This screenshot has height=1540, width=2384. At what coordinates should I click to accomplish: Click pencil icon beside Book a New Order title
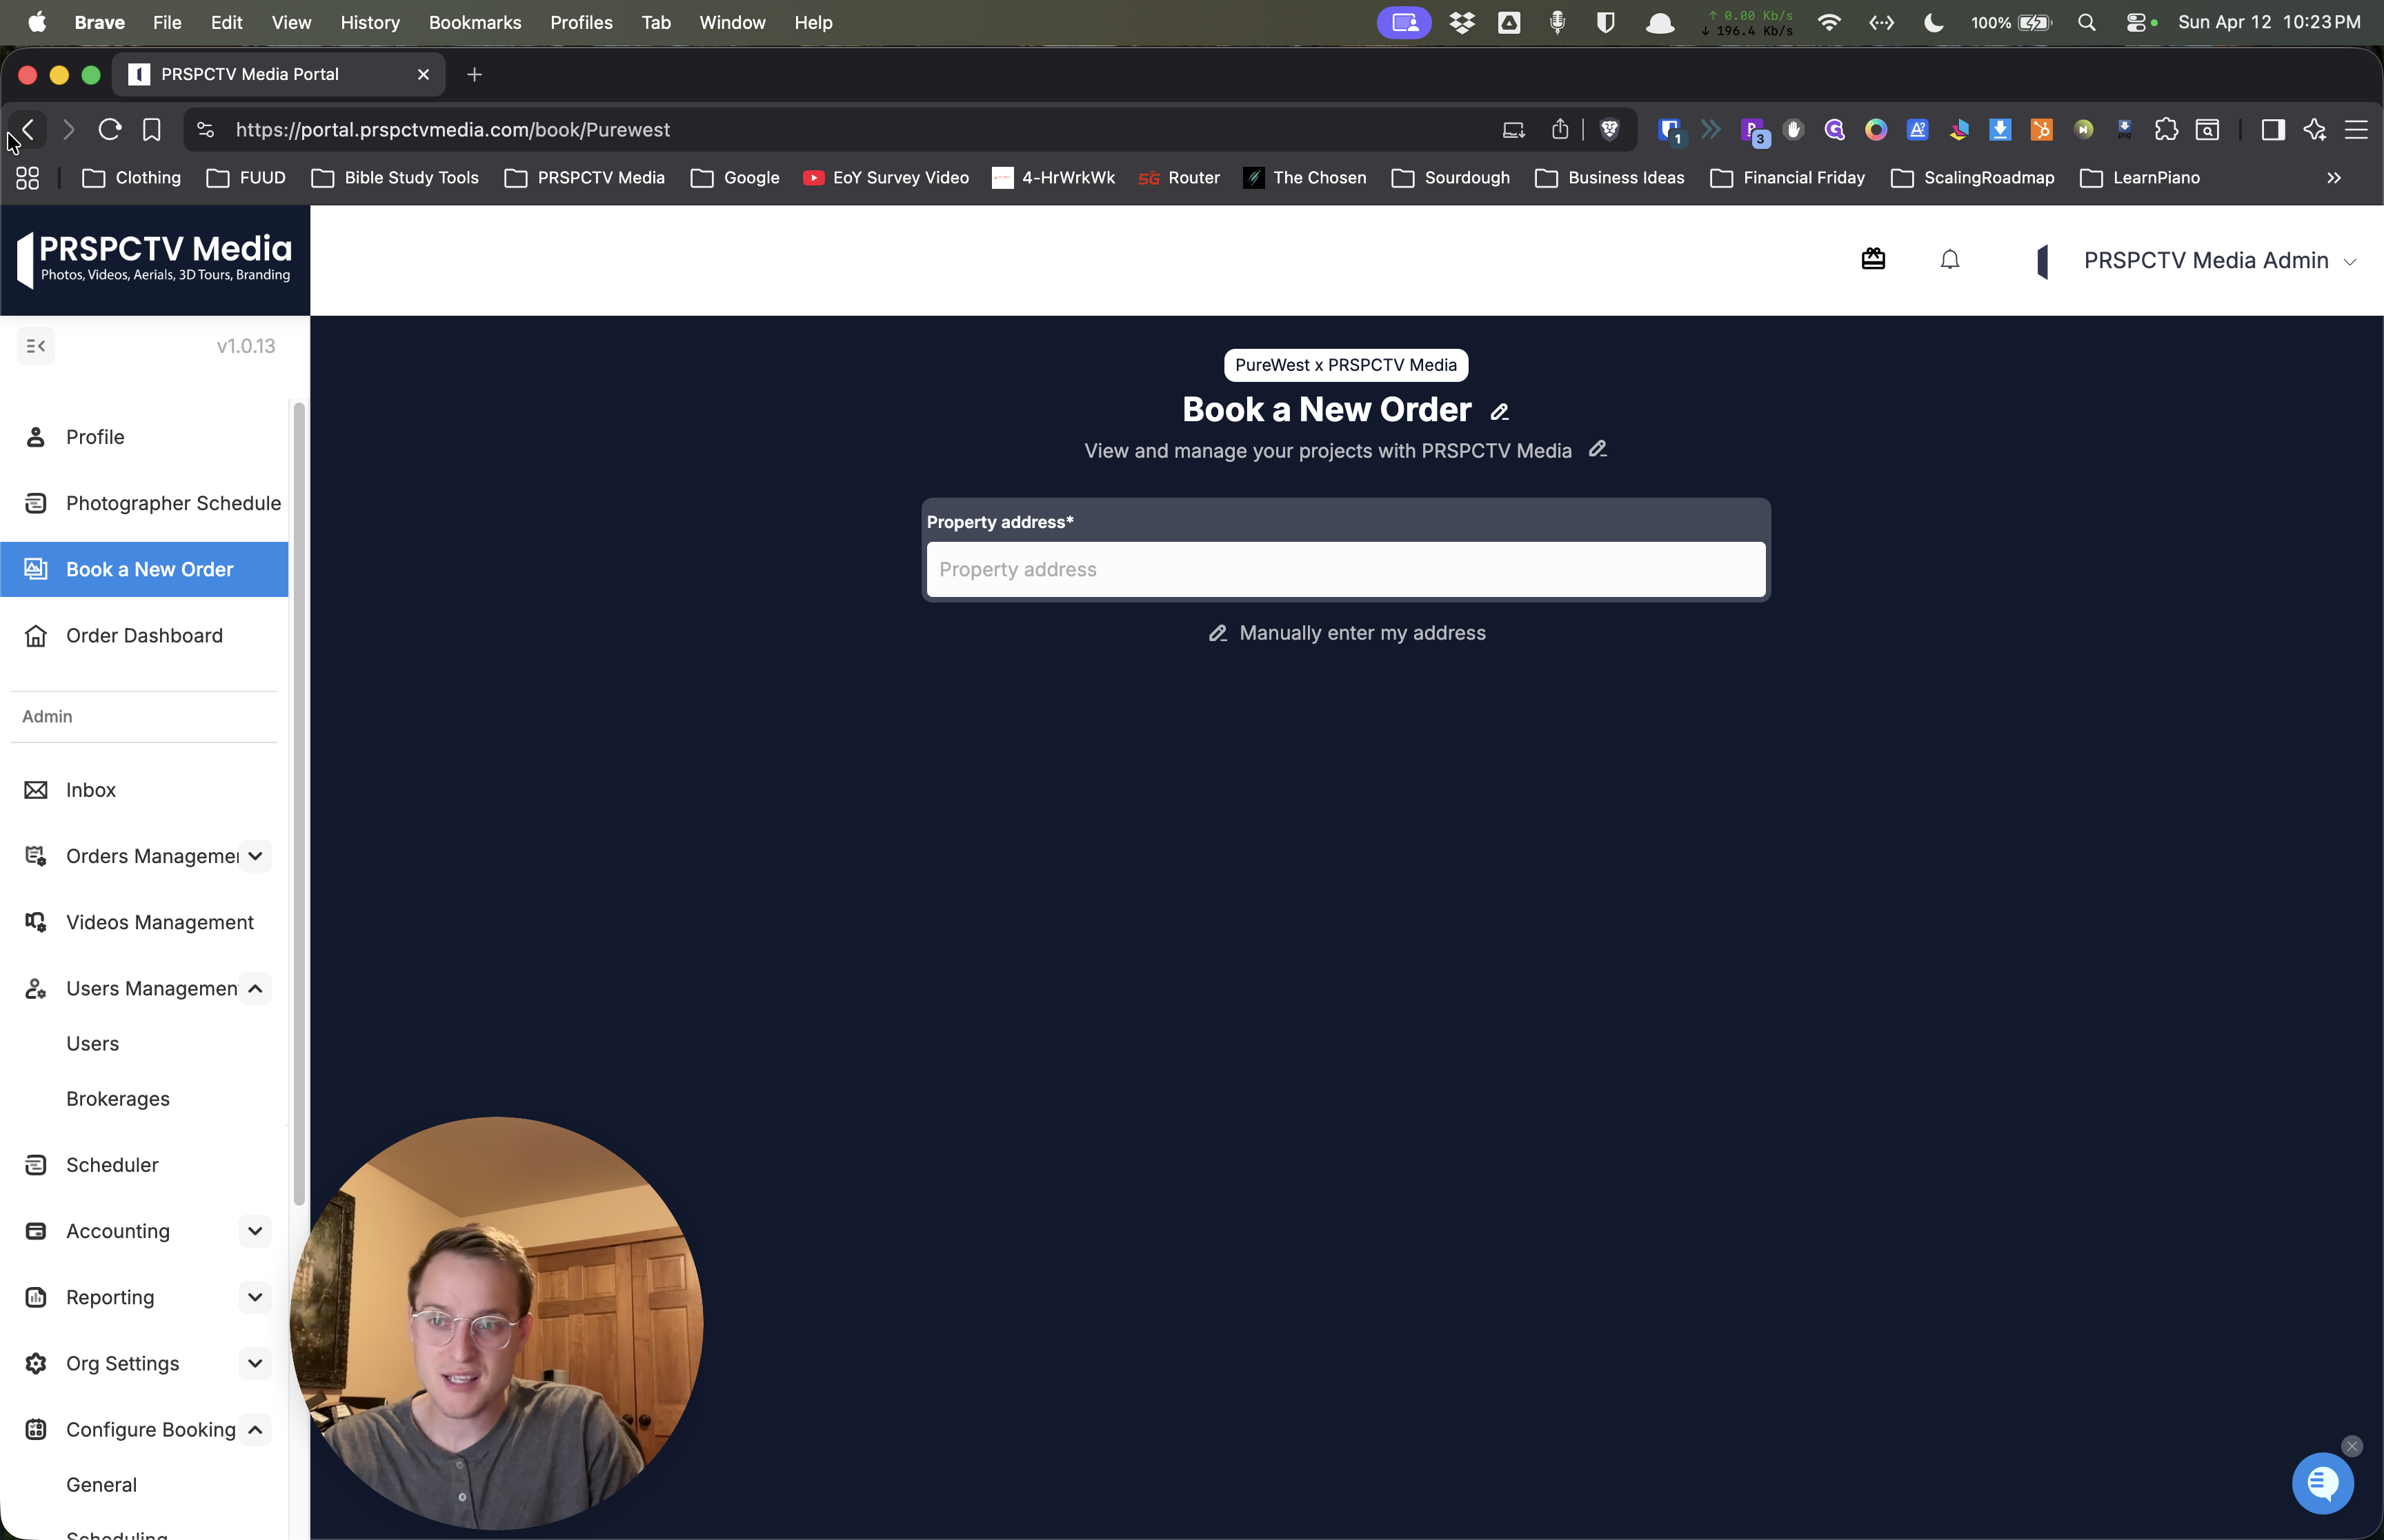pyautogui.click(x=1499, y=412)
